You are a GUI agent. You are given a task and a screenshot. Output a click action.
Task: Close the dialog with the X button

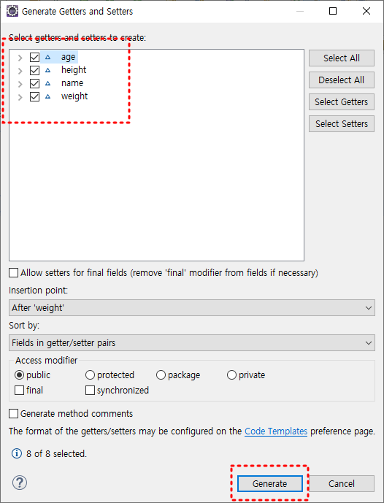coord(366,11)
